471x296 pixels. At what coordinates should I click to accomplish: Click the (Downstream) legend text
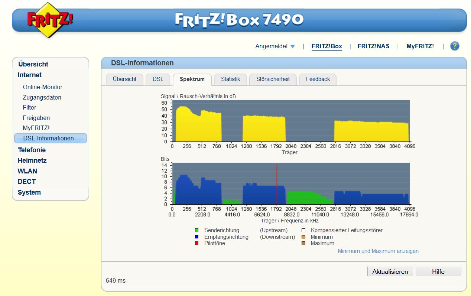277,237
